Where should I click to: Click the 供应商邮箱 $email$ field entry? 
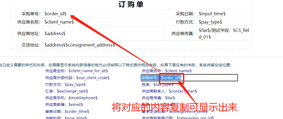click(x=64, y=105)
